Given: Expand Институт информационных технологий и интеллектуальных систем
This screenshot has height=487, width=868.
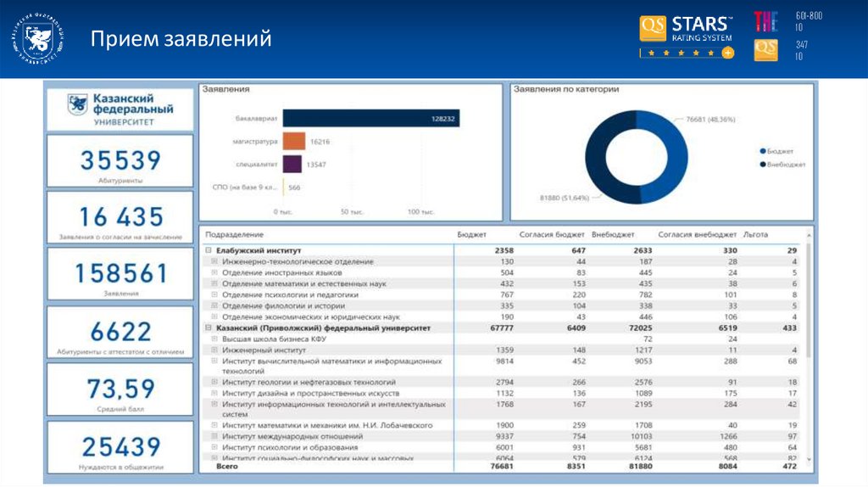Looking at the screenshot, I should point(214,404).
